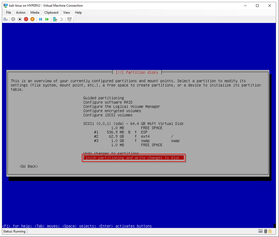Select Finish partitioning and write changes to disk
Image resolution: width=279 pixels, height=237 pixels.
point(131,158)
